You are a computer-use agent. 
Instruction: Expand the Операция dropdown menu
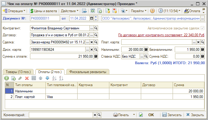pyautogui.click(x=14, y=11)
